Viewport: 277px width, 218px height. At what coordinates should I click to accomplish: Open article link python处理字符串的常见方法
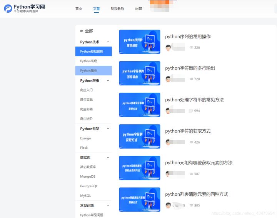(x=194, y=100)
